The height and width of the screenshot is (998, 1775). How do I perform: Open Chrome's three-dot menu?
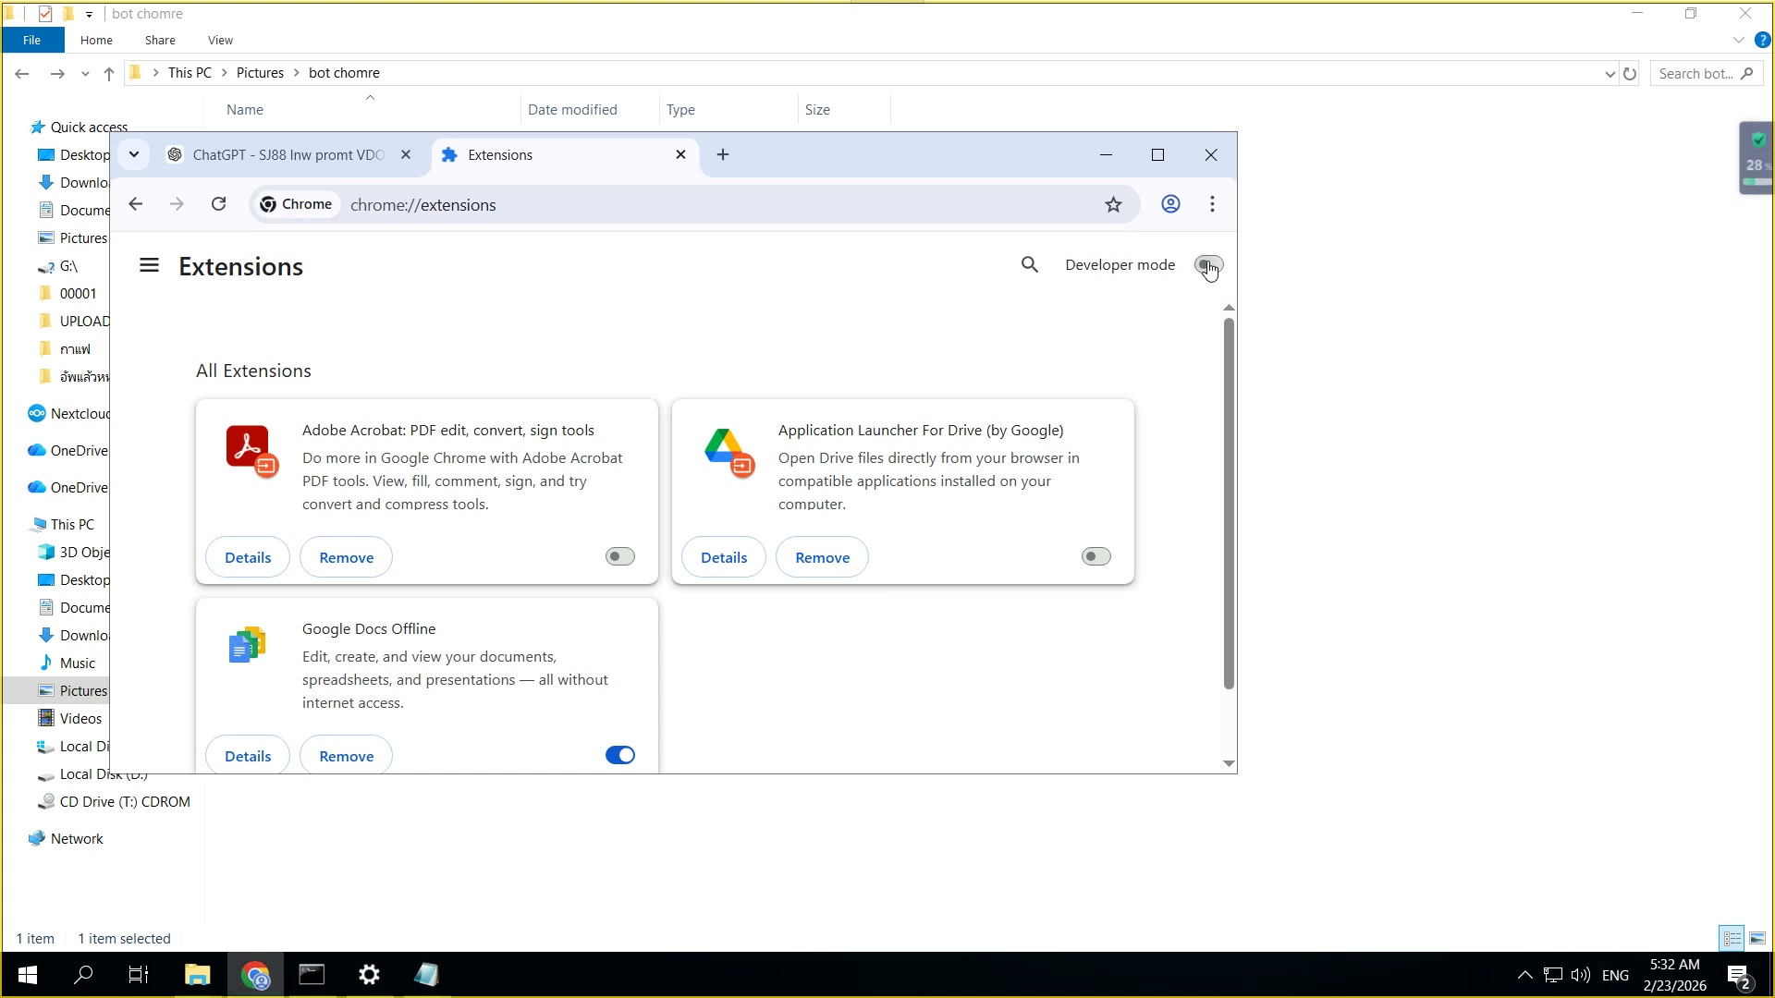[1212, 204]
